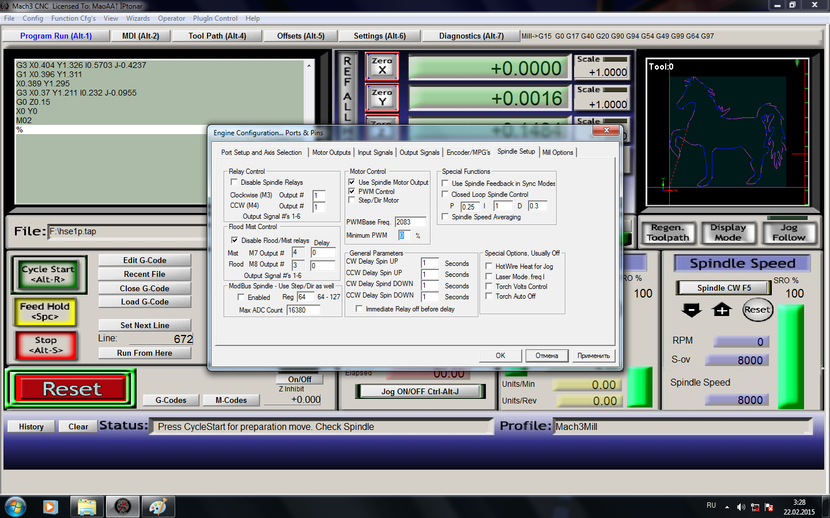Click Feed Hold Spc button
The height and width of the screenshot is (518, 830).
45,311
